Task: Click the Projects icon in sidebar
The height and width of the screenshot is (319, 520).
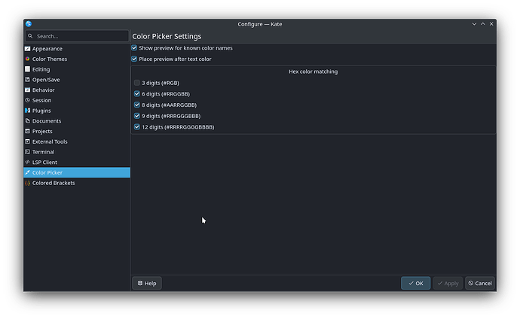Action: point(28,131)
